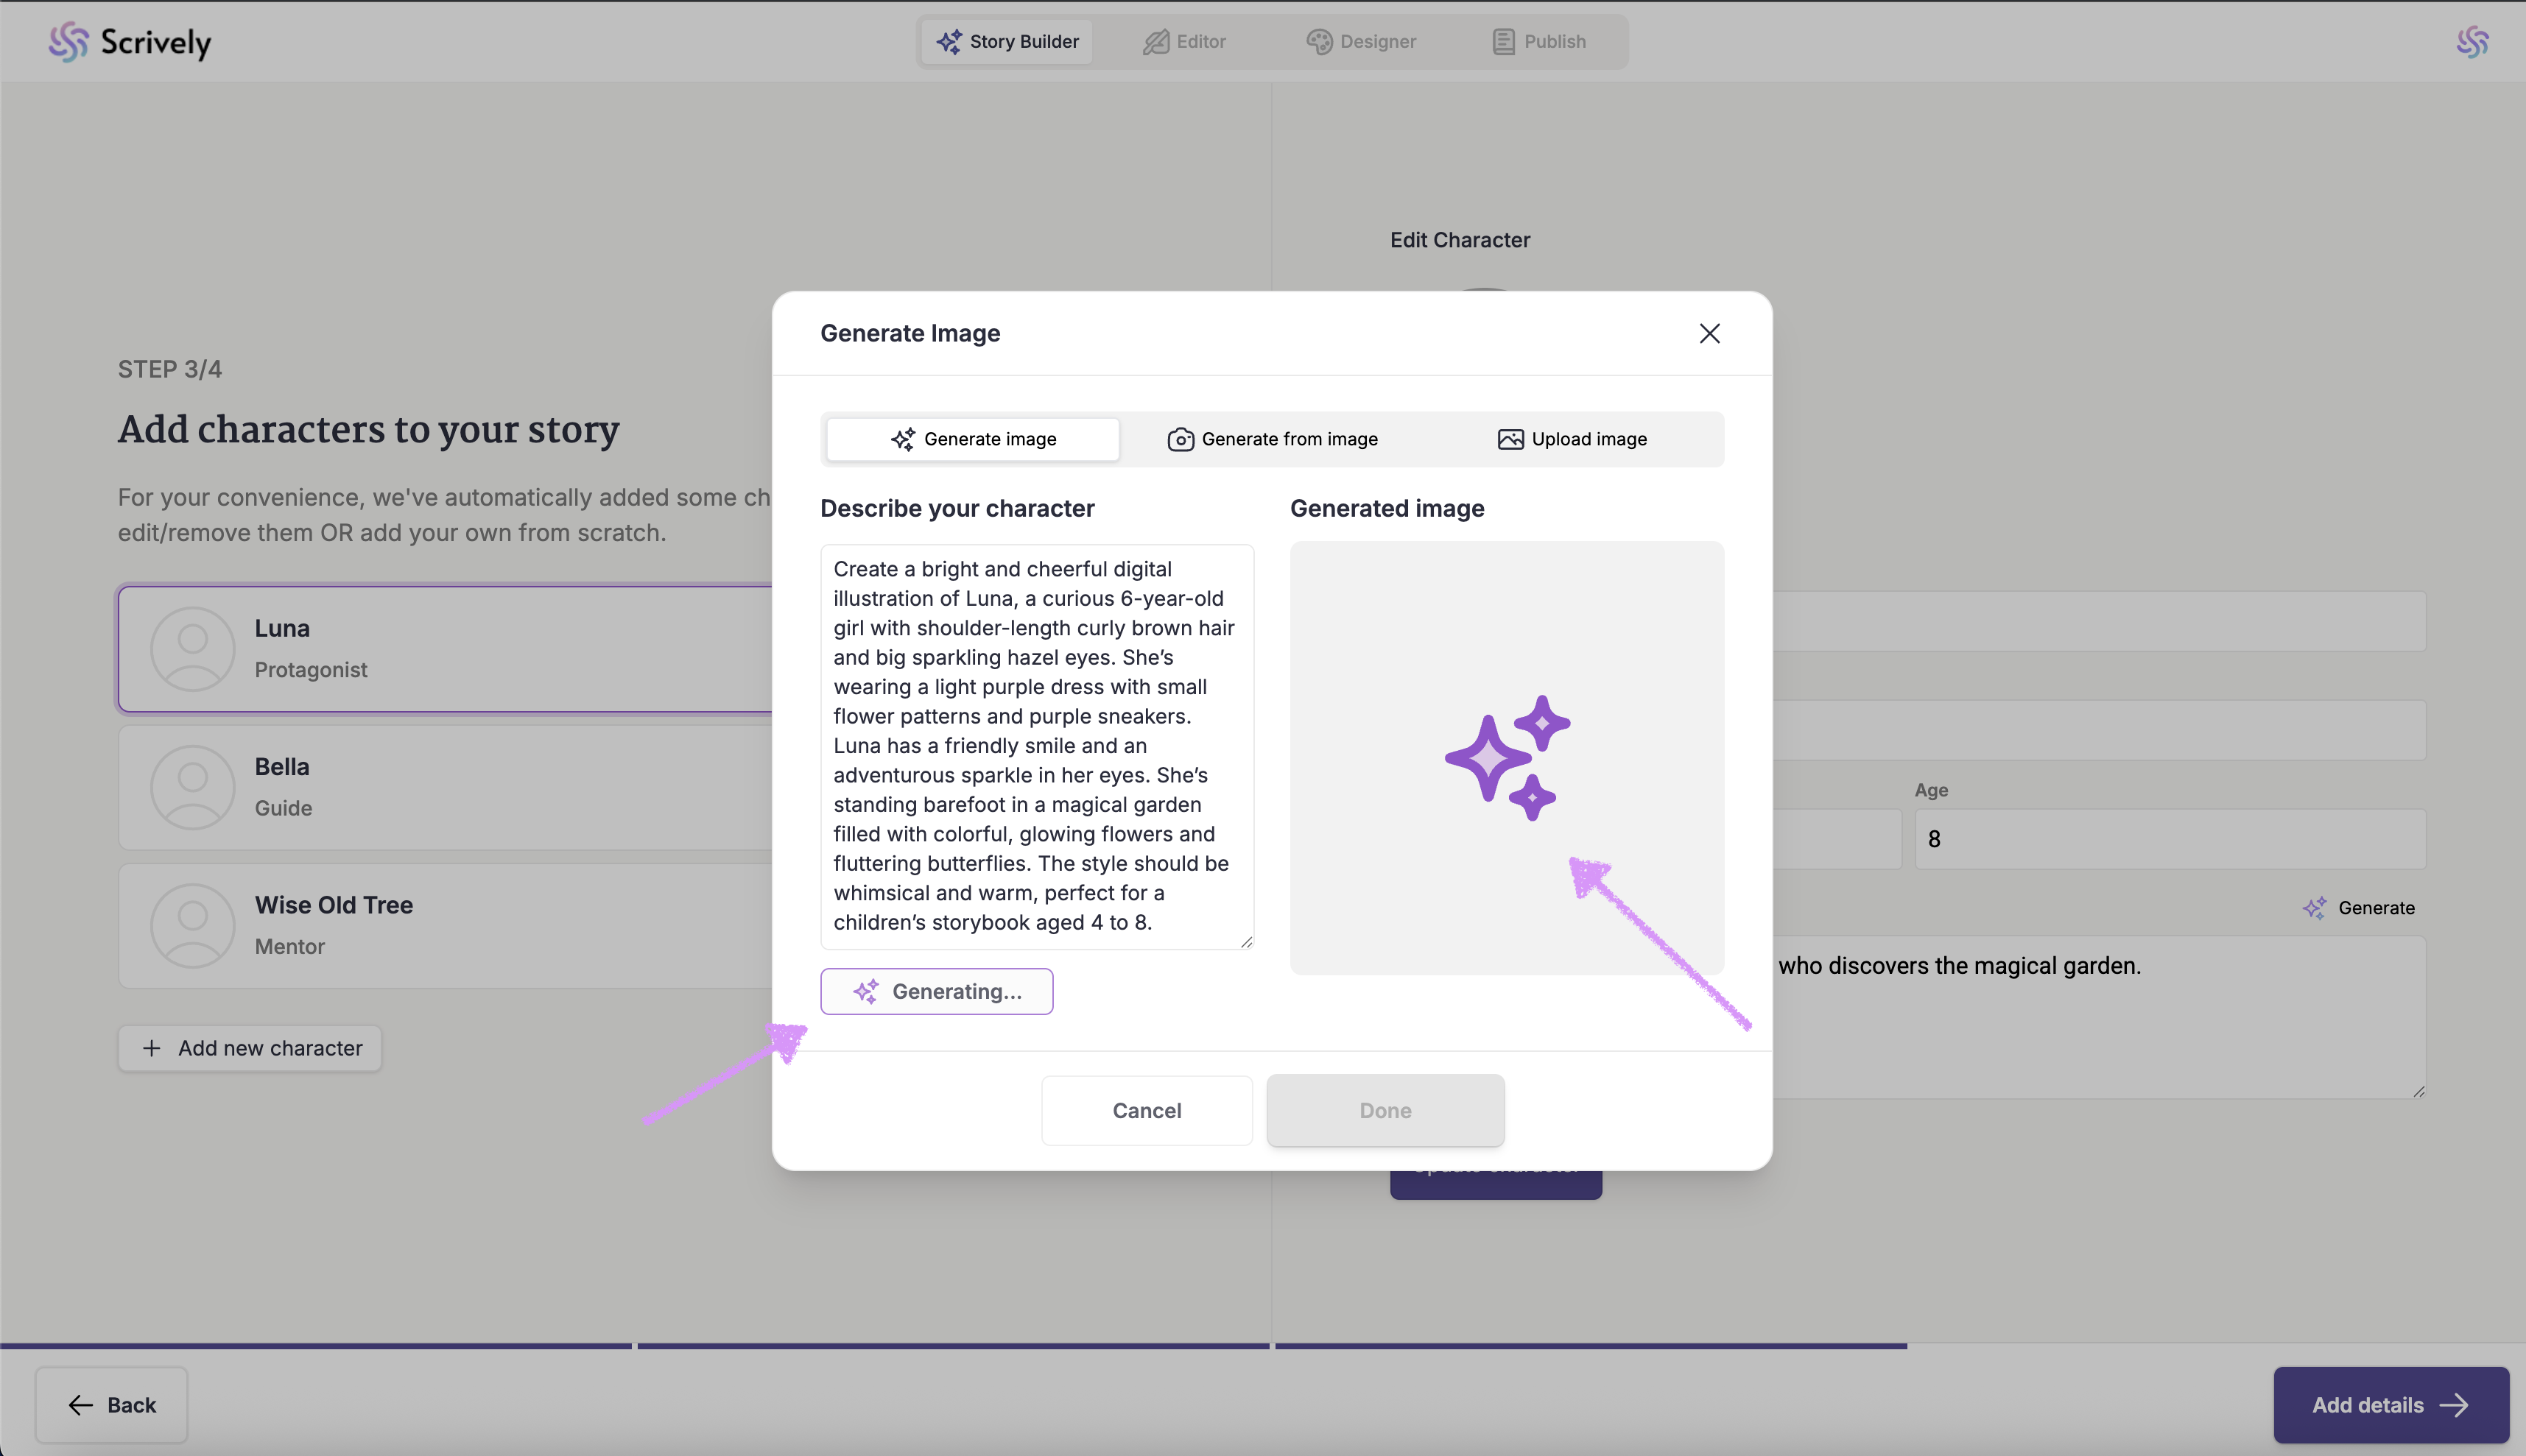Go to the Publish tab
2526x1456 pixels.
point(1538,42)
